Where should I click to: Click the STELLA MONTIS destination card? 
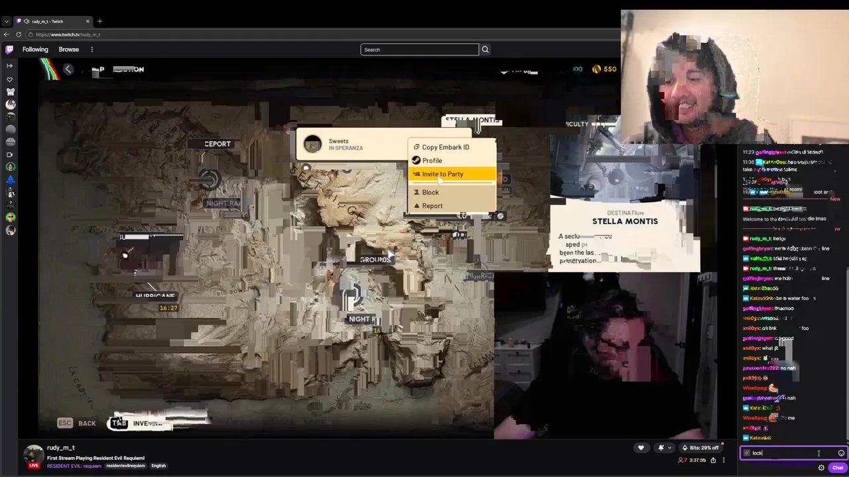625,237
